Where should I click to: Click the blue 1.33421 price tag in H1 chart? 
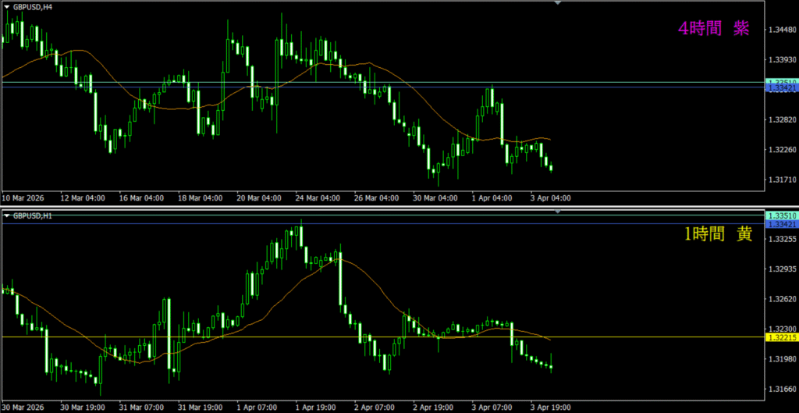(x=781, y=225)
